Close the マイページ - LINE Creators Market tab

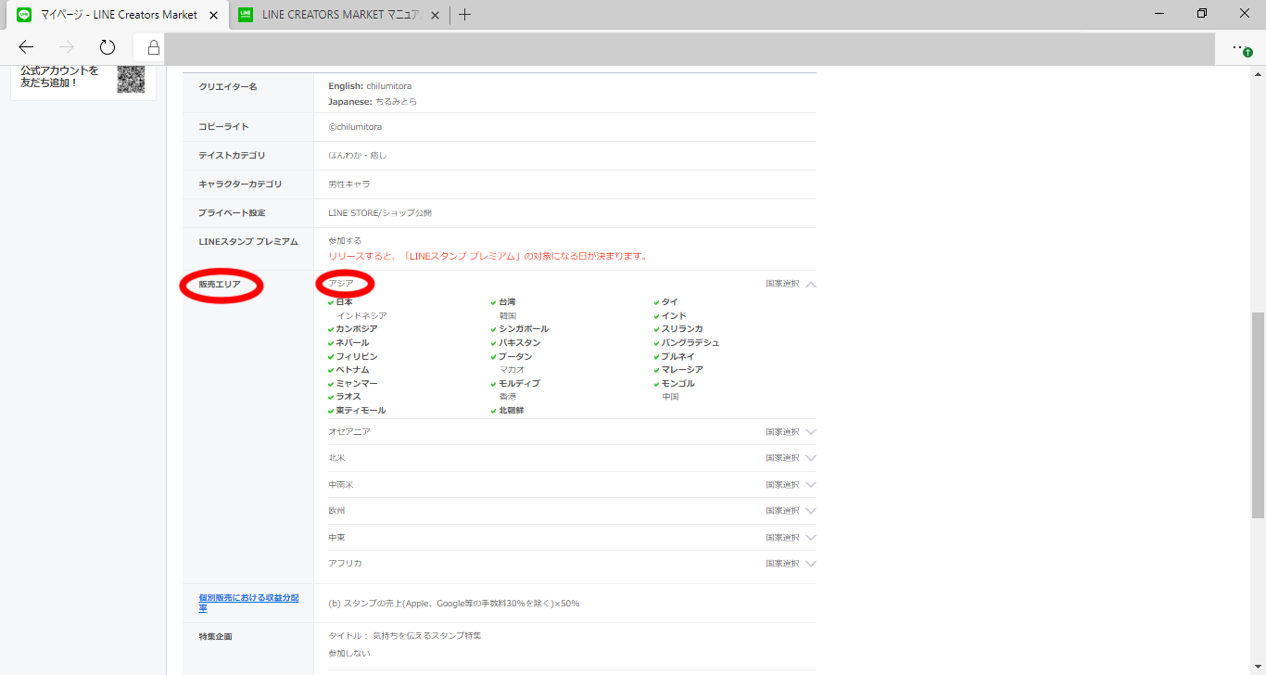[213, 15]
